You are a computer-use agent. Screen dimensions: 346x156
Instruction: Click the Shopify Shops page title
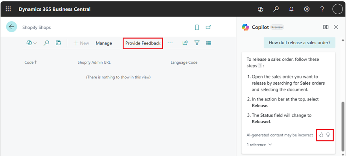tap(37, 28)
